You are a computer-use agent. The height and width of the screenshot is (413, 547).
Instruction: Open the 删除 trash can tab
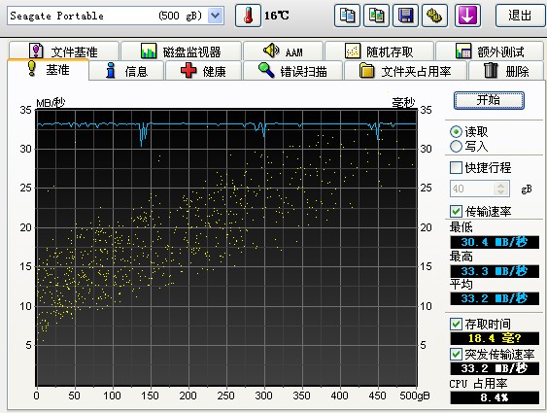(x=506, y=71)
